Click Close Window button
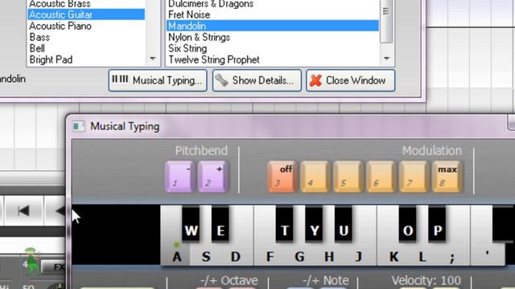Screen dimensions: 515x289 [x=351, y=80]
